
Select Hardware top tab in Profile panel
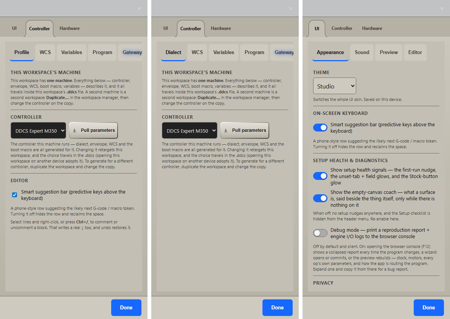[70, 28]
